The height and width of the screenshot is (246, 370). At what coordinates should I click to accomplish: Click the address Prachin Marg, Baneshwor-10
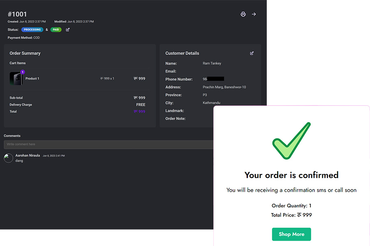(224, 87)
